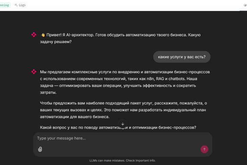Image resolution: width=247 pixels, height=165 pixels.
Task: Click the assistant avatar beside the greeting message
Action: click(34, 35)
